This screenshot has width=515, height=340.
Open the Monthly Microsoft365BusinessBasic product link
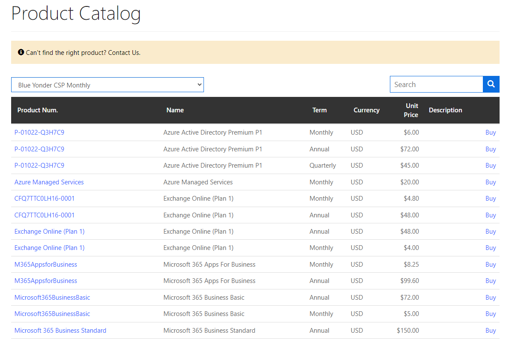coord(52,314)
